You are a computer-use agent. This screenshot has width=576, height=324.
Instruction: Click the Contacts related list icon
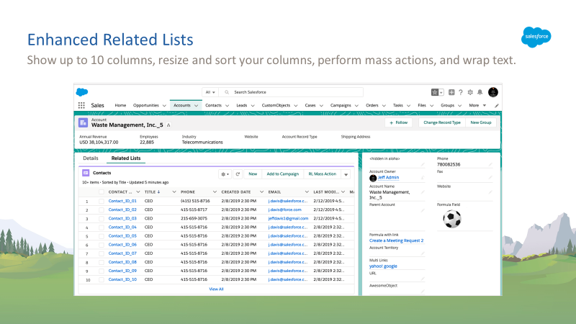click(86, 173)
